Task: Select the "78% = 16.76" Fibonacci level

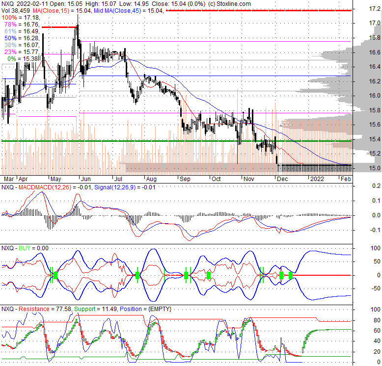Action: tap(22, 25)
